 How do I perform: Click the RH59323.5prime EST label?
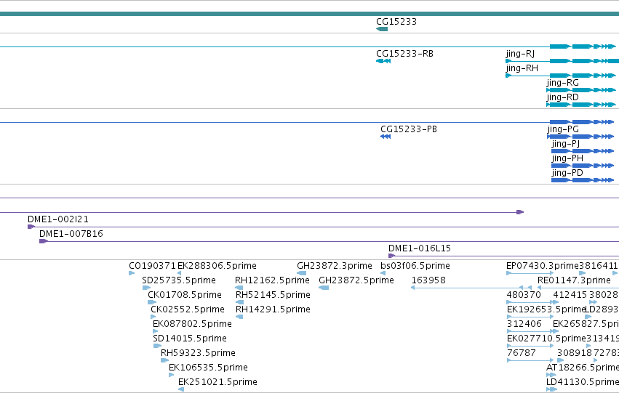coord(198,353)
